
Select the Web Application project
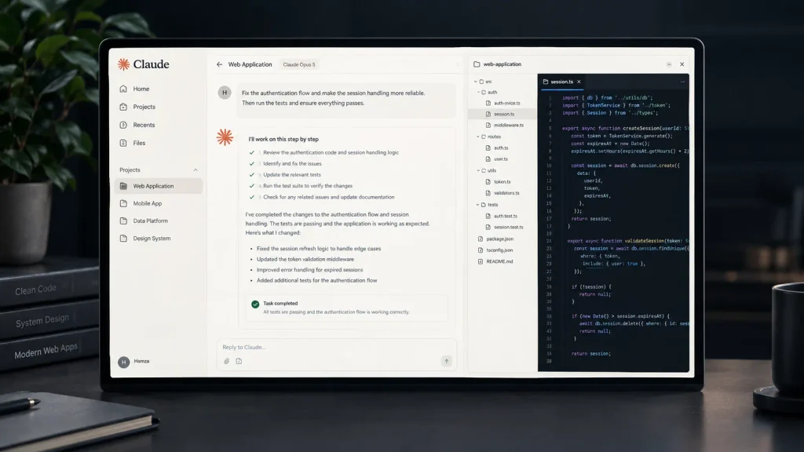(x=159, y=186)
